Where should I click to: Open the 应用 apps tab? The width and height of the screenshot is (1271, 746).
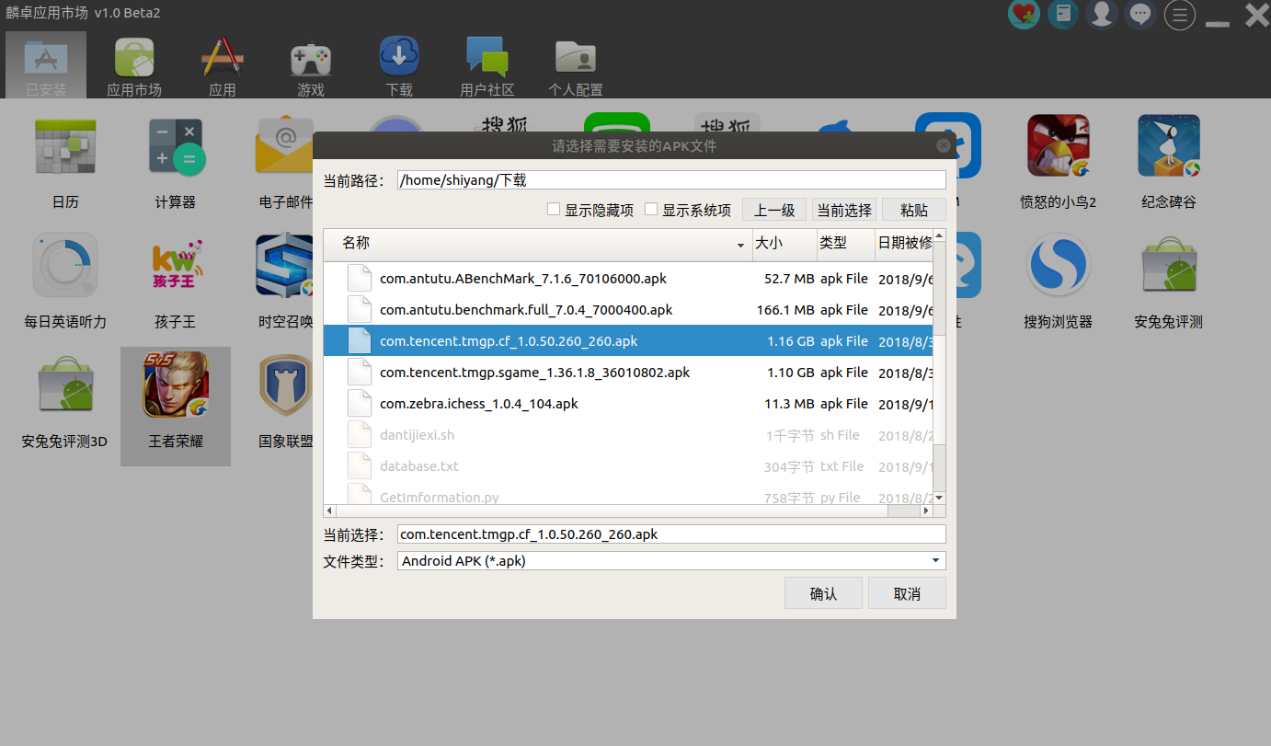[x=222, y=65]
